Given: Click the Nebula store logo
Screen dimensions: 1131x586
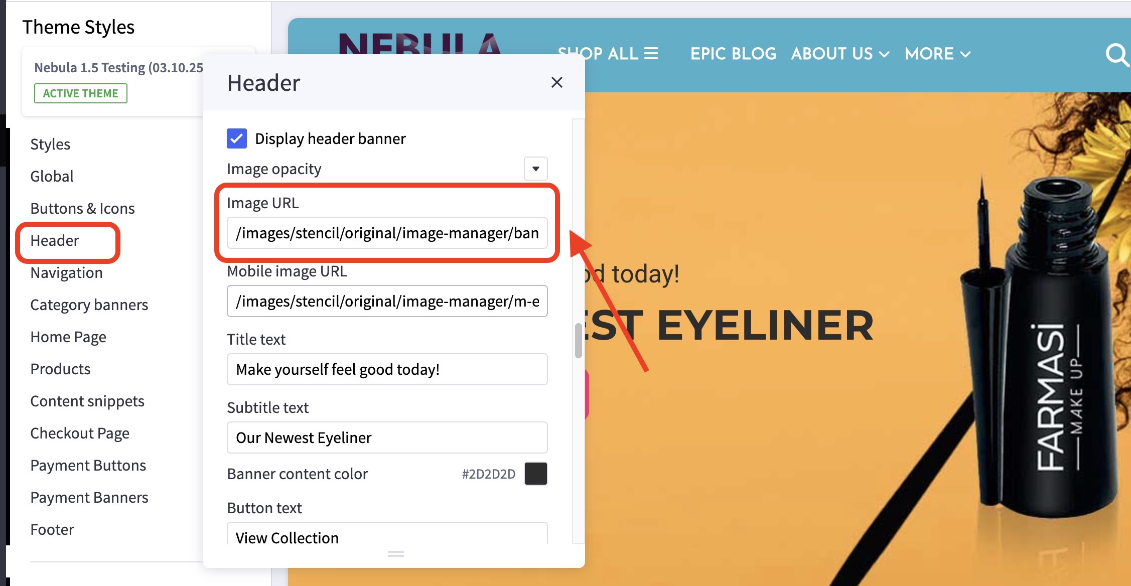Looking at the screenshot, I should coord(419,43).
